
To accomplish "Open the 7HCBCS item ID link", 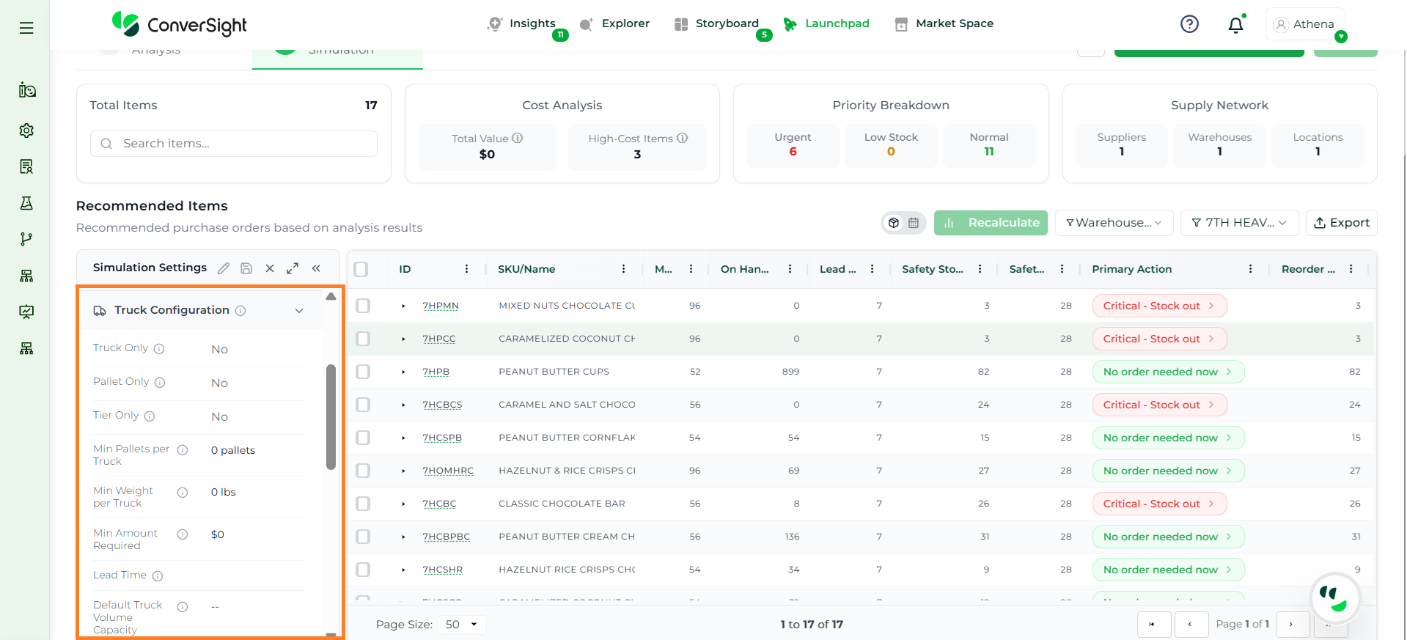I will coord(442,405).
